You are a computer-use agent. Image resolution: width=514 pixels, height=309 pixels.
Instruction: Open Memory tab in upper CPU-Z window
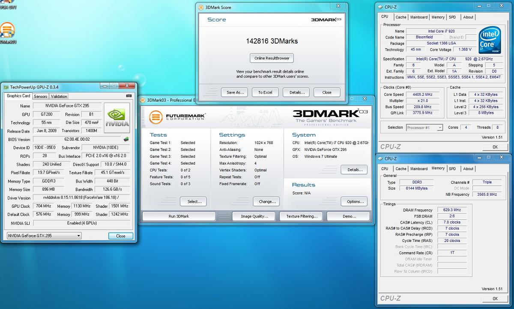coord(438,17)
